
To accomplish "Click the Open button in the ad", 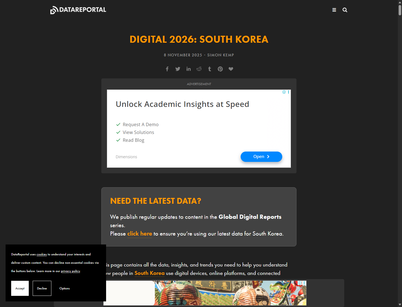I will point(261,157).
